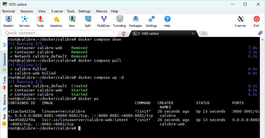Open the Terminal menu
This screenshot has height=138, width=265.
[x=8, y=11]
